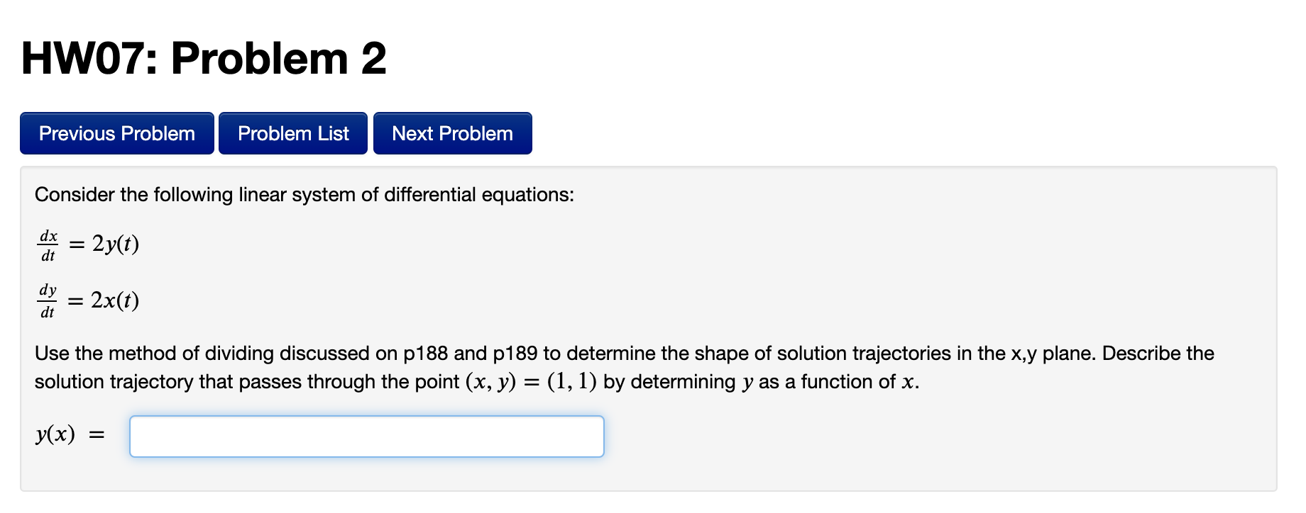Viewport: 1306px width, 513px height.
Task: Open the Problem List
Action: tap(293, 133)
